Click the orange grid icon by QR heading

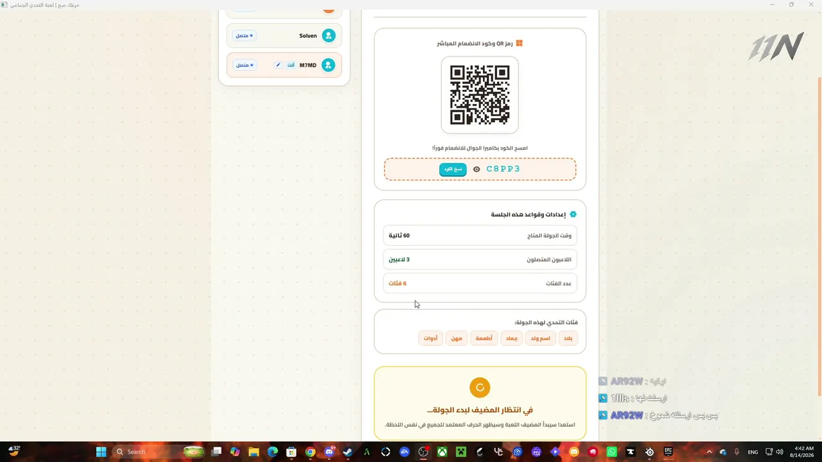tap(520, 43)
